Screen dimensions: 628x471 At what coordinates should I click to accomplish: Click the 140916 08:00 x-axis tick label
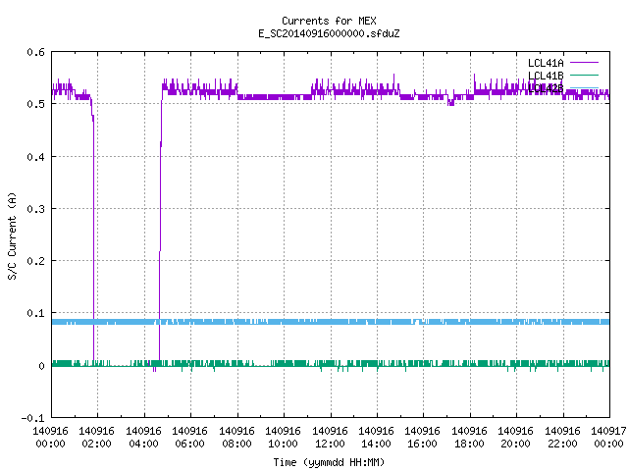coord(236,438)
